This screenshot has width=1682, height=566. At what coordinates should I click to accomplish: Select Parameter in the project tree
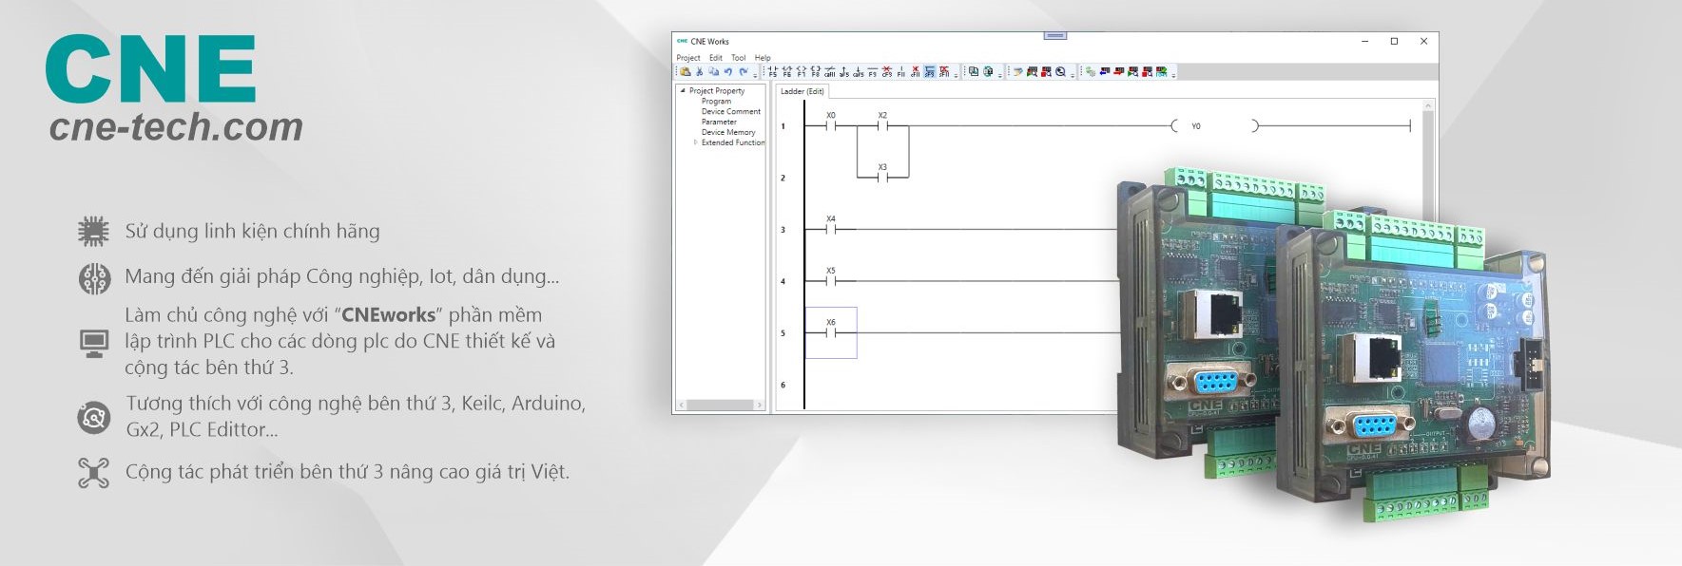pyautogui.click(x=719, y=123)
